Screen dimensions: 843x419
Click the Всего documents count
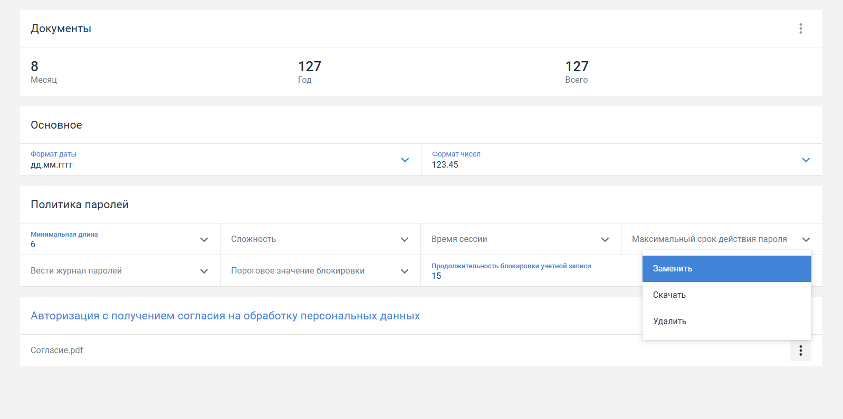click(577, 66)
